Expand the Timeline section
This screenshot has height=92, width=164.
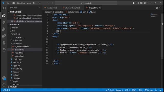(x=25, y=87)
